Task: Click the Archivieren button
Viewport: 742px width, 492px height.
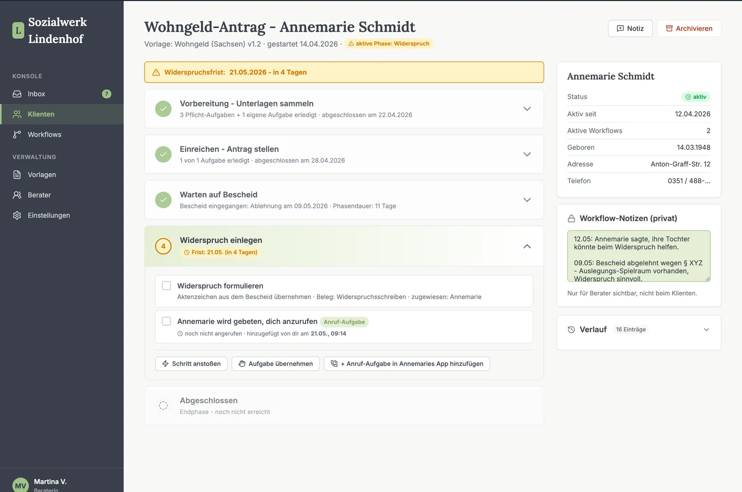Action: (689, 29)
